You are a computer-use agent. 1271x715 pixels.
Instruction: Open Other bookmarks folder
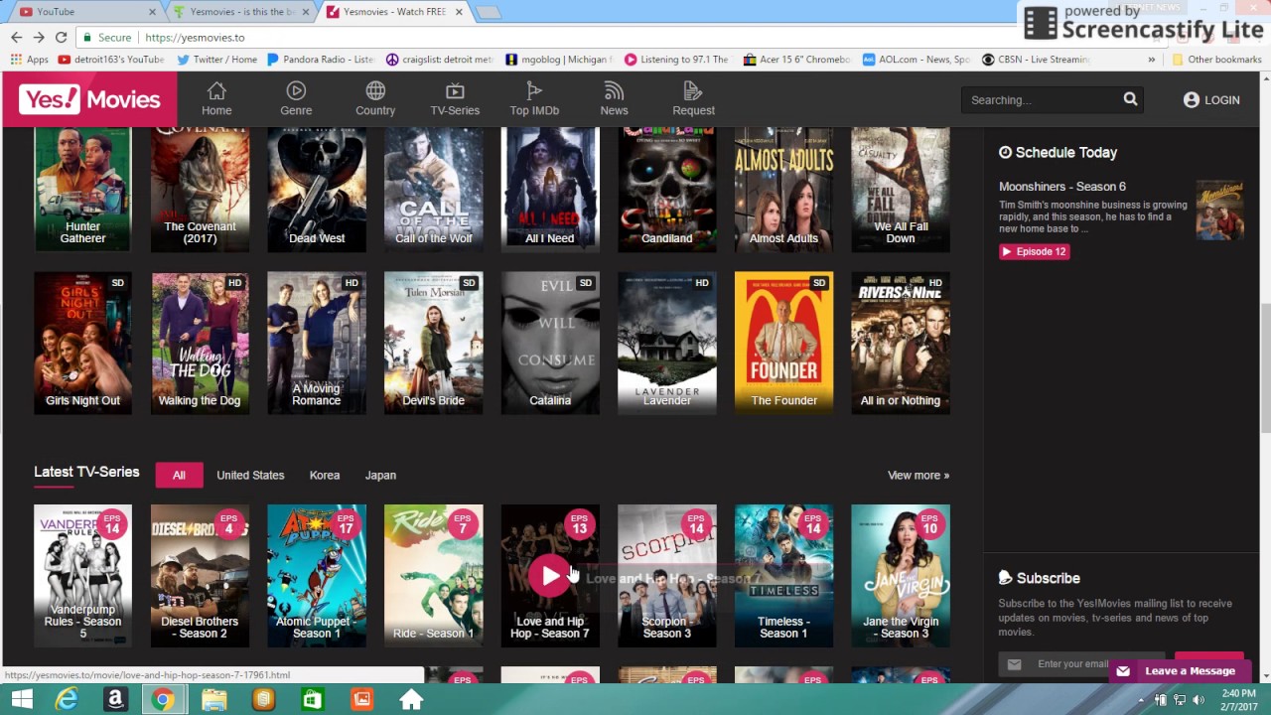click(x=1216, y=60)
